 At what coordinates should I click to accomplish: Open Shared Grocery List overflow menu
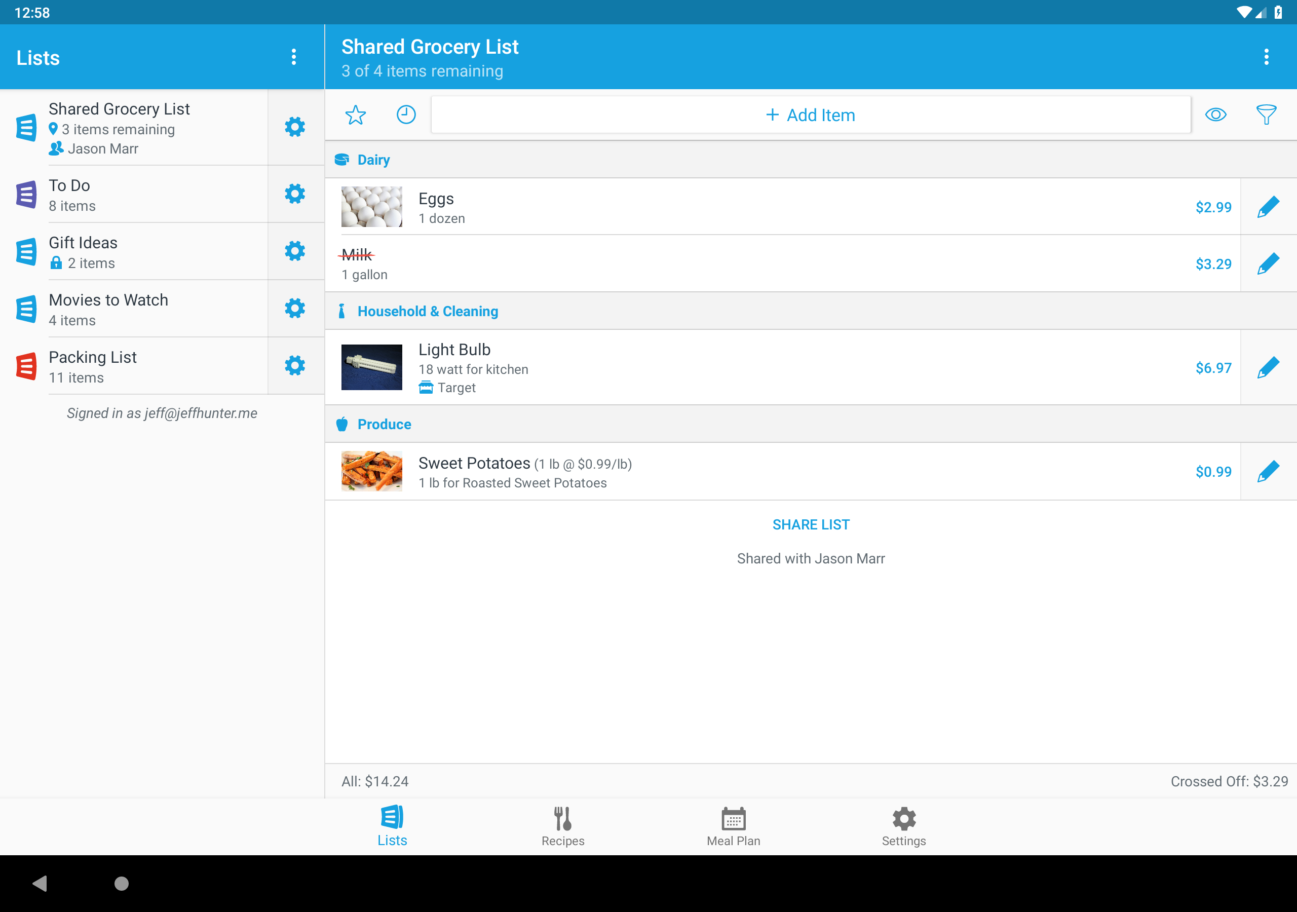tap(1266, 57)
